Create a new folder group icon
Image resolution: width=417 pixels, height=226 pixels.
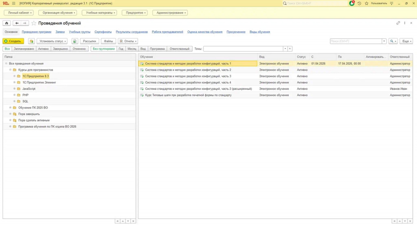coord(31,41)
